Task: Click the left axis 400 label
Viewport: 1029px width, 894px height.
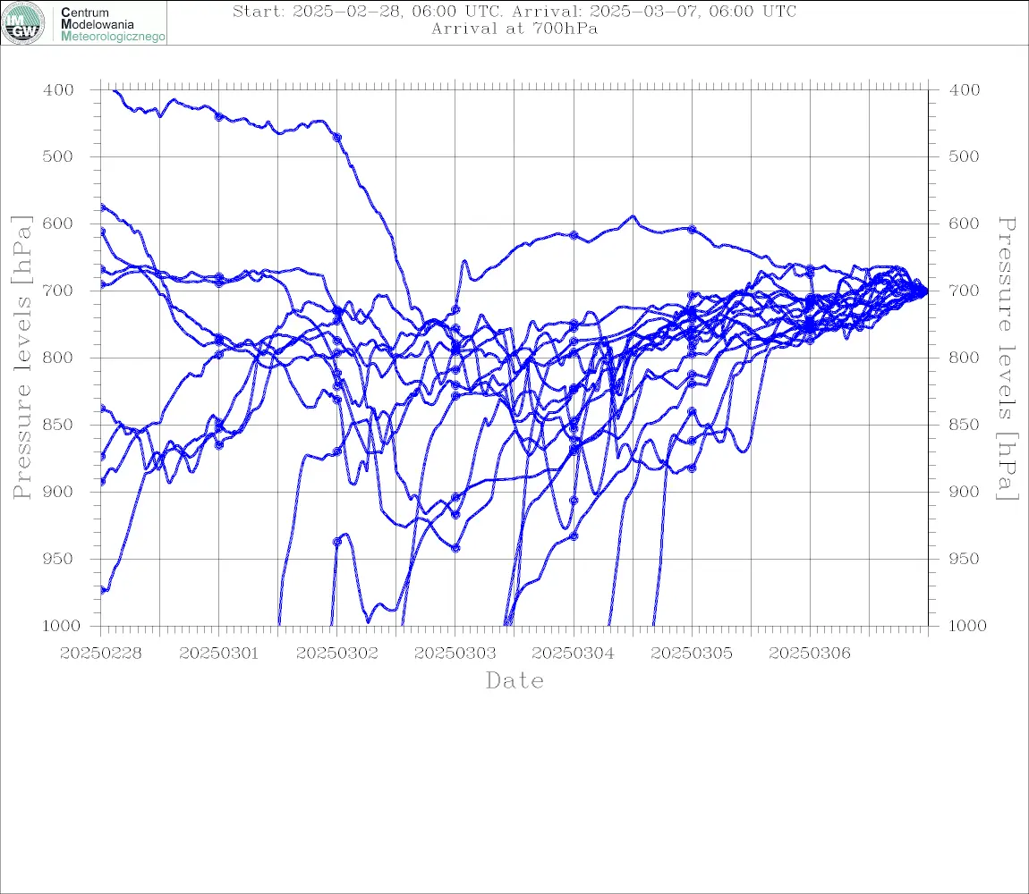Action: (x=58, y=90)
